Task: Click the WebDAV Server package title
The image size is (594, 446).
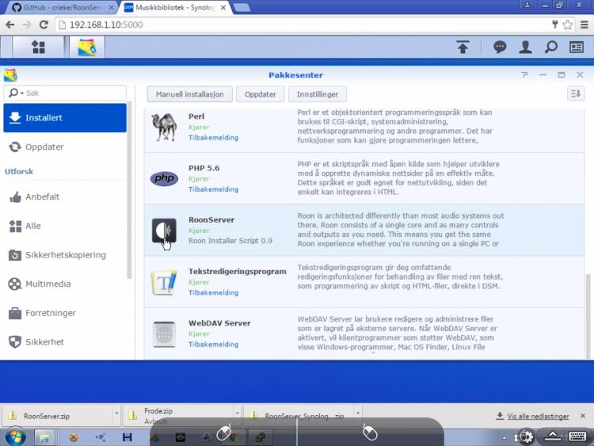Action: (x=219, y=323)
